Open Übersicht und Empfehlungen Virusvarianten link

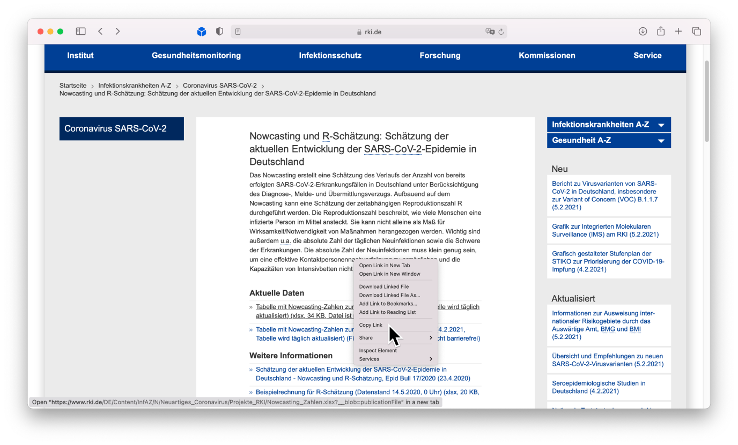[x=608, y=360]
